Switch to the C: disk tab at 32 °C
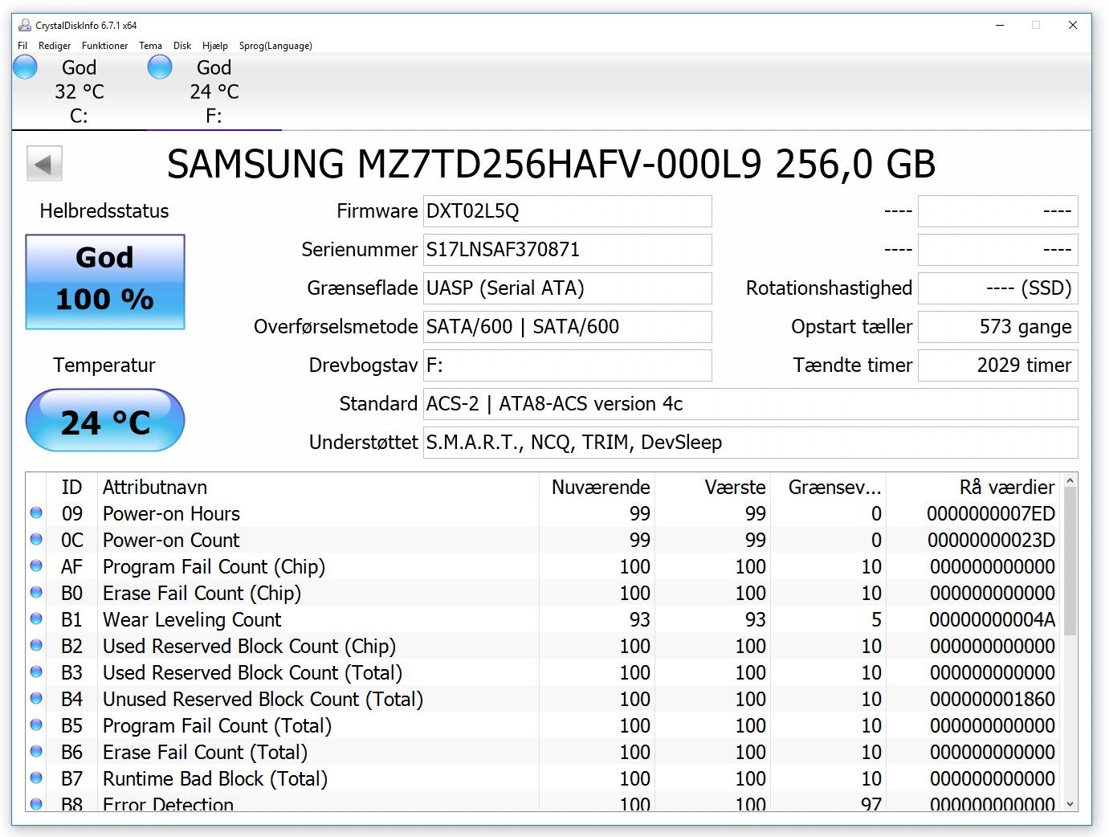 pyautogui.click(x=79, y=92)
